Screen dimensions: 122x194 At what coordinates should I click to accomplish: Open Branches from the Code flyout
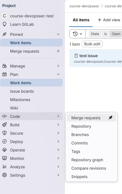(x=91, y=135)
